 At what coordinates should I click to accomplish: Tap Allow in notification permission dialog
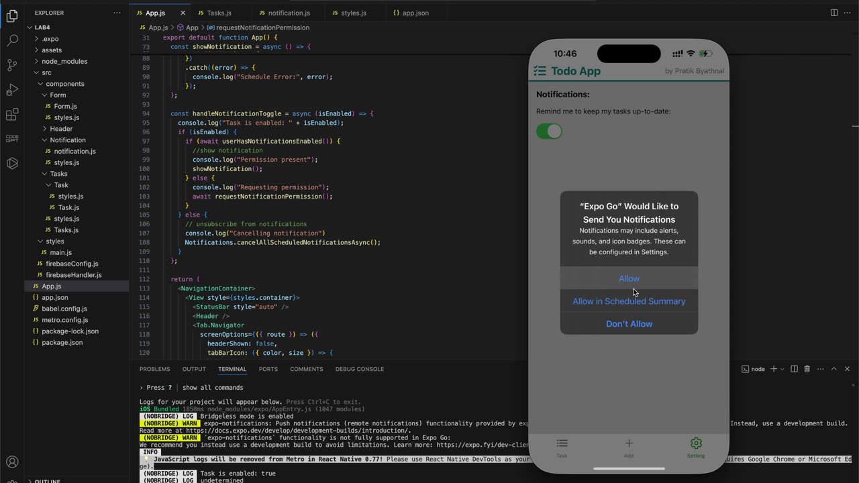pyautogui.click(x=629, y=278)
